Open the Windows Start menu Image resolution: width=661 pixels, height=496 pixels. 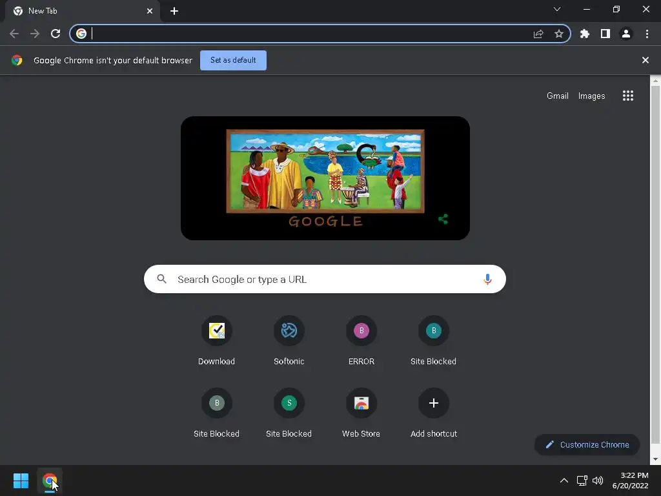pos(21,480)
